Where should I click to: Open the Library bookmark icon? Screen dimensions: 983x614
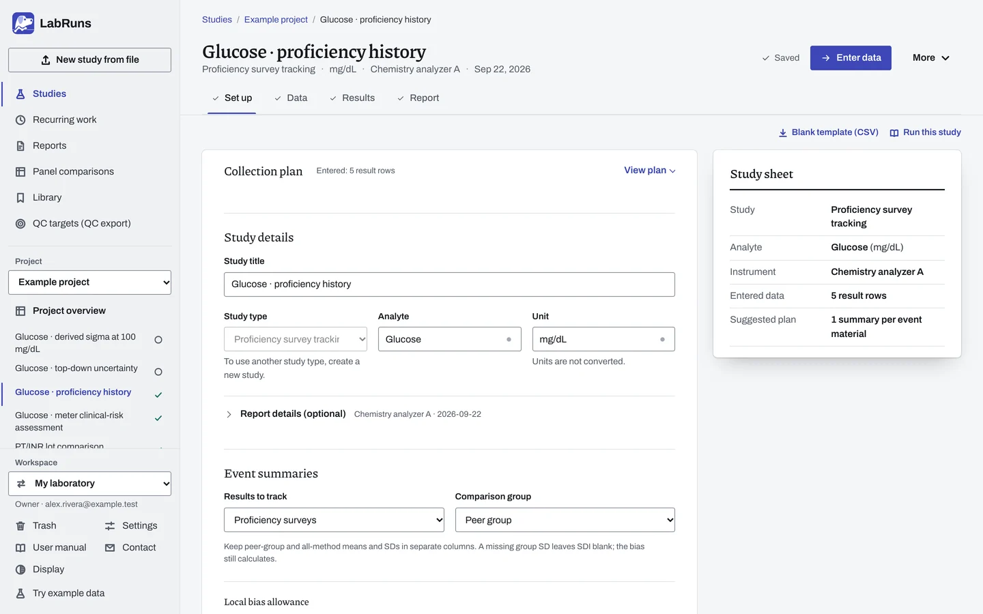coord(20,198)
